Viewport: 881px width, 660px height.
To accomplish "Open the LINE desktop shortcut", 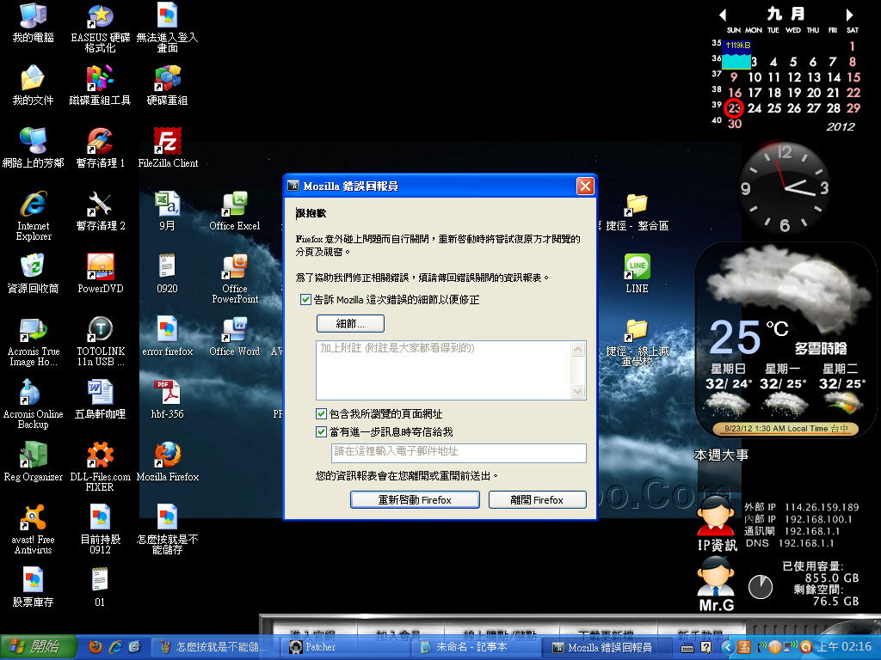I will pos(637,274).
